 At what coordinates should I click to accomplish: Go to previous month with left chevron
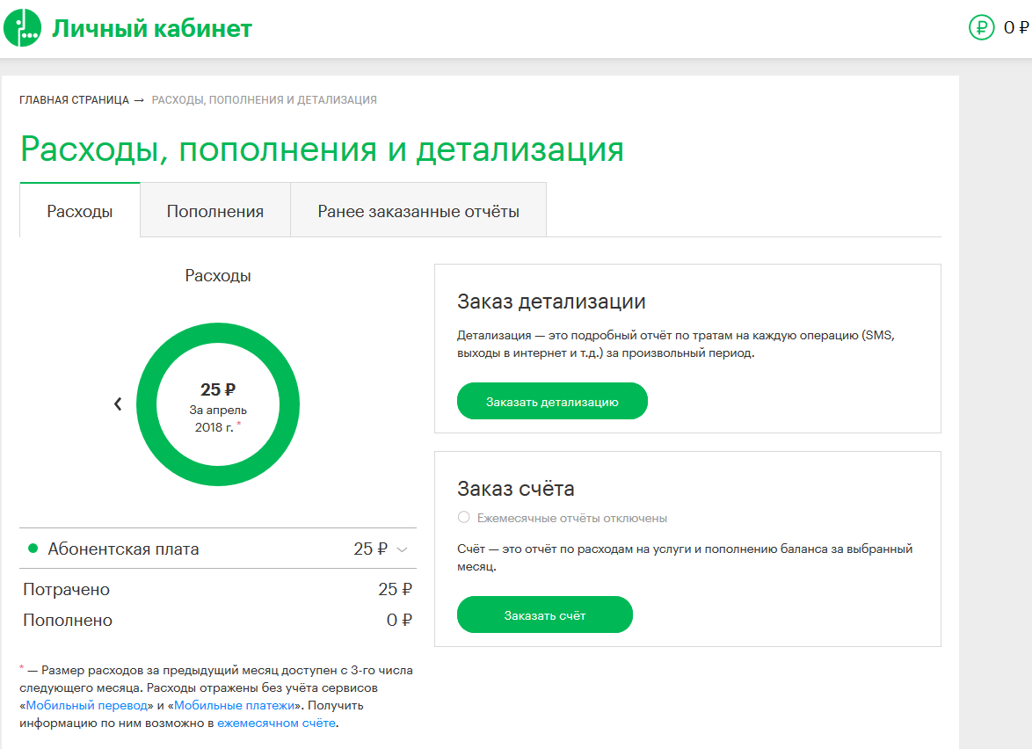(x=118, y=404)
